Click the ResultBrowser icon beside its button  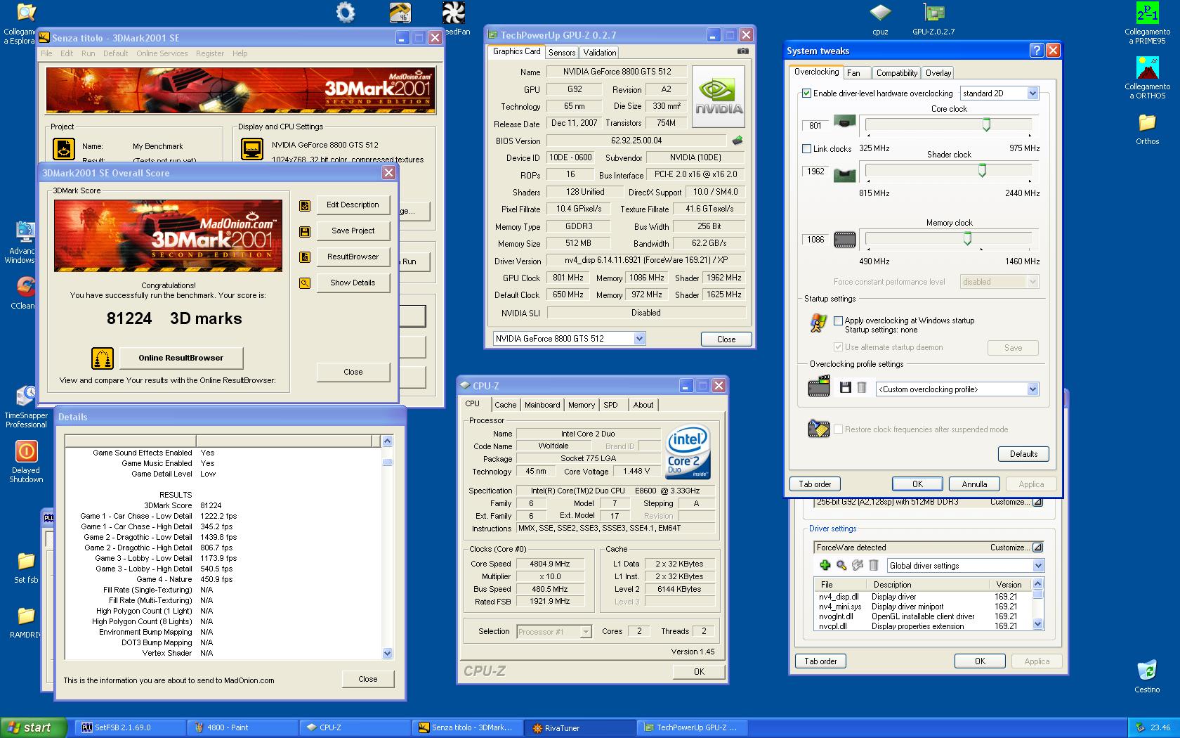(x=305, y=257)
